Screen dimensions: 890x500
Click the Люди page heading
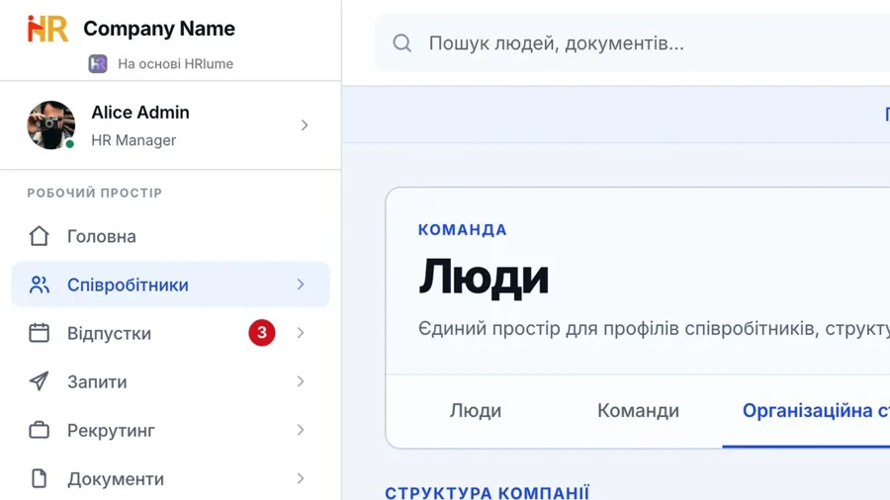pos(484,278)
